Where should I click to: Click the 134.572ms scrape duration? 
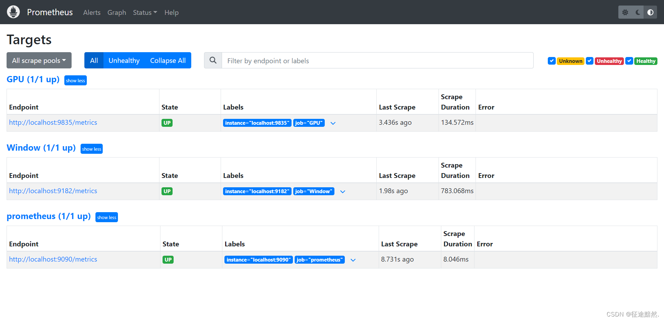457,123
